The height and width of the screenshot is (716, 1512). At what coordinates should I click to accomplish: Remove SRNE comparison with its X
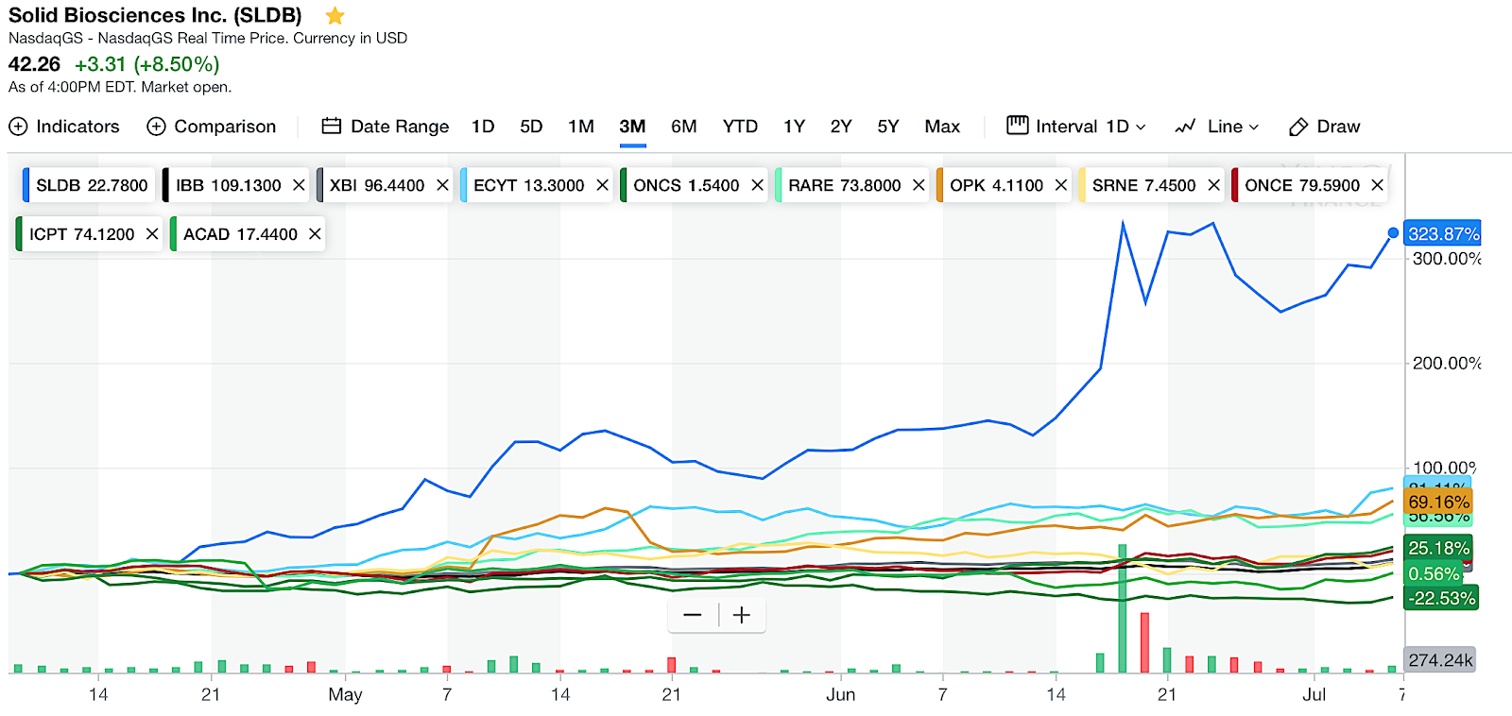coord(1213,185)
